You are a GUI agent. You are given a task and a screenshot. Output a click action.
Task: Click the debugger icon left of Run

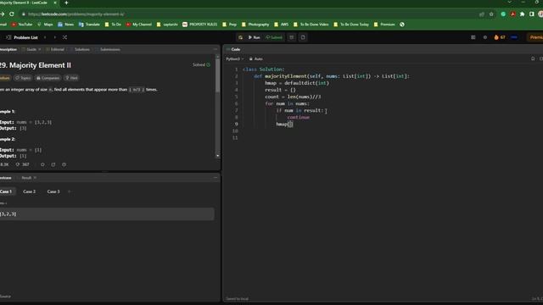pyautogui.click(x=241, y=37)
